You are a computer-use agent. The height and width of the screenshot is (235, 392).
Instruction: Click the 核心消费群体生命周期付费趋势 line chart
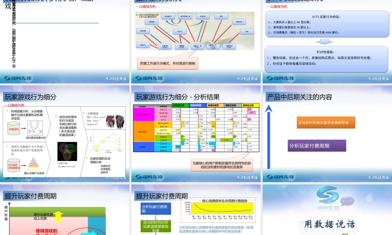coord(218,210)
